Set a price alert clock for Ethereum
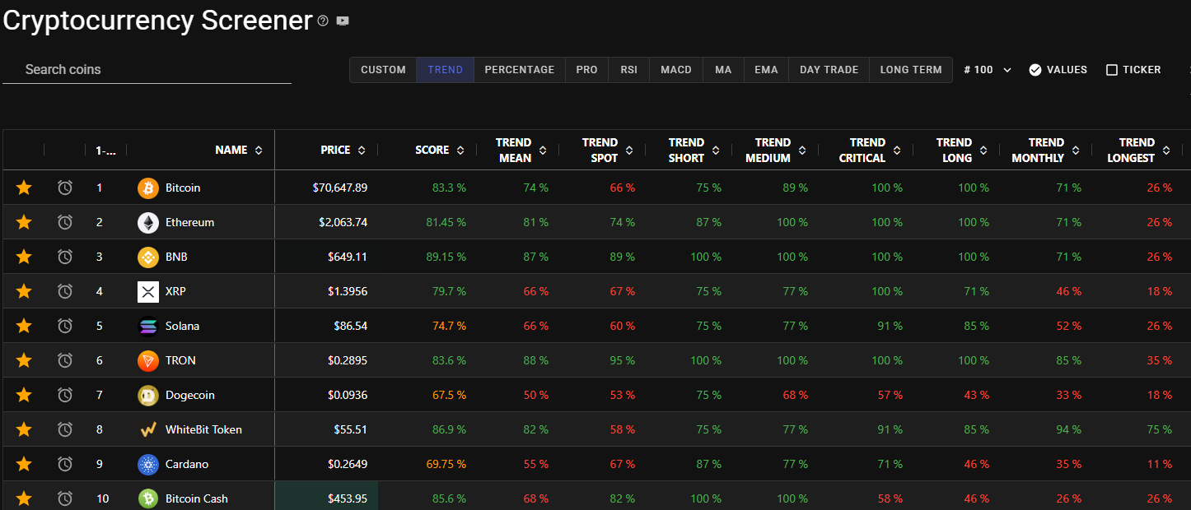1191x510 pixels. (x=65, y=222)
